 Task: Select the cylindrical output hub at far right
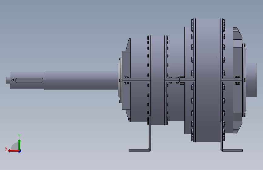coord(251,80)
